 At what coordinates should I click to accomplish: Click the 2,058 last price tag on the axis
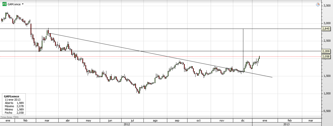pyautogui.click(x=326, y=57)
